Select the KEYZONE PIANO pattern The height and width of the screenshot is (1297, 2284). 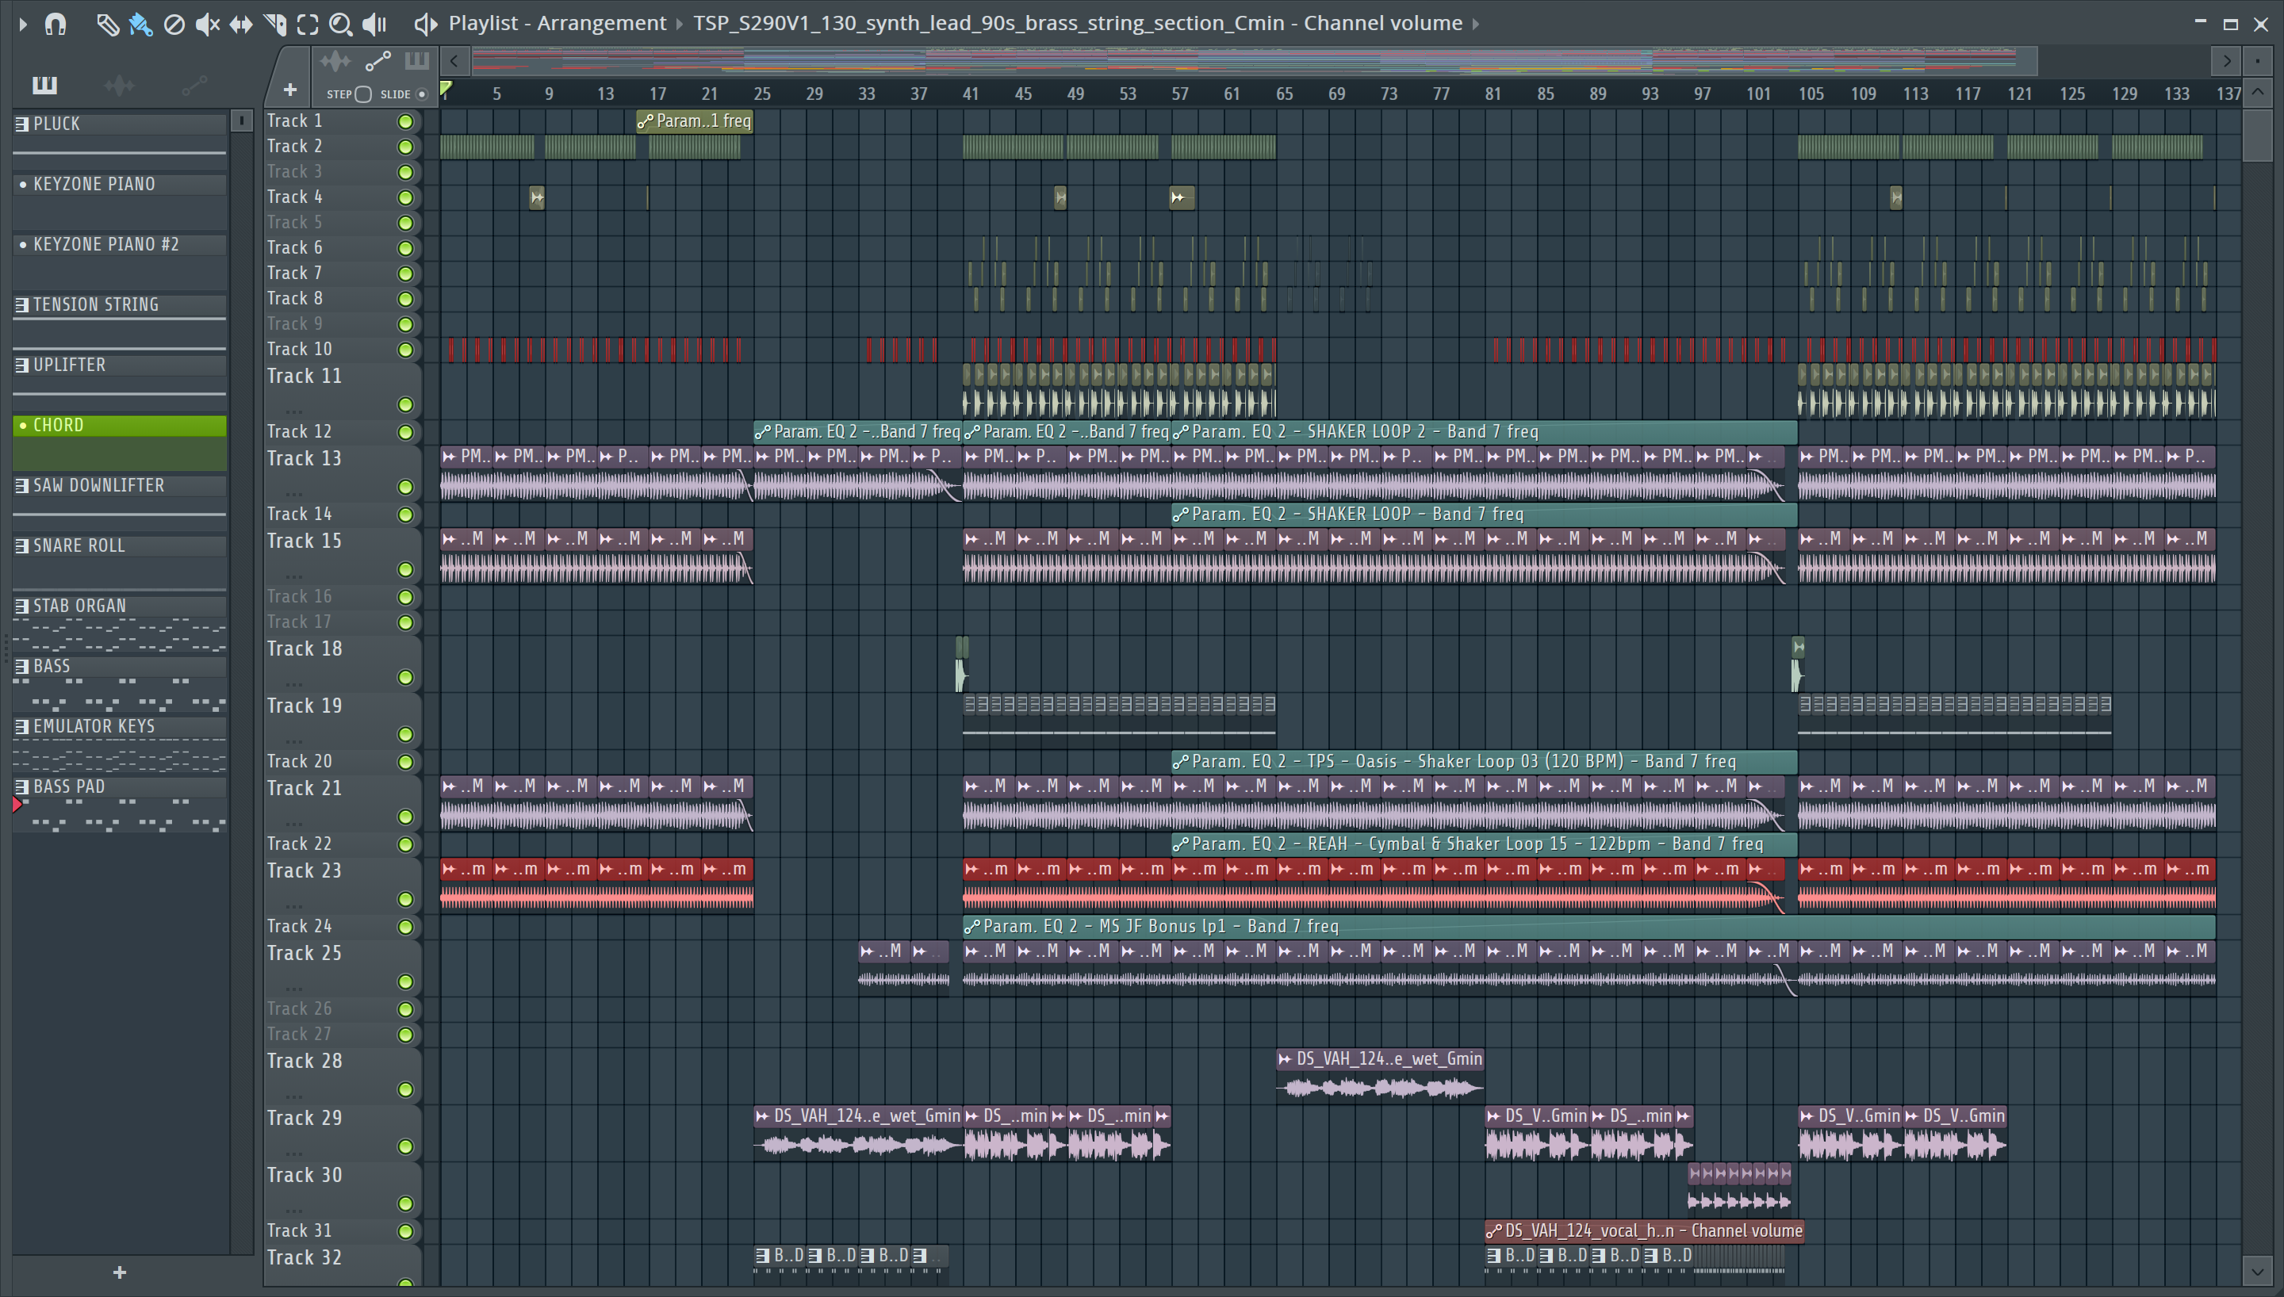120,185
